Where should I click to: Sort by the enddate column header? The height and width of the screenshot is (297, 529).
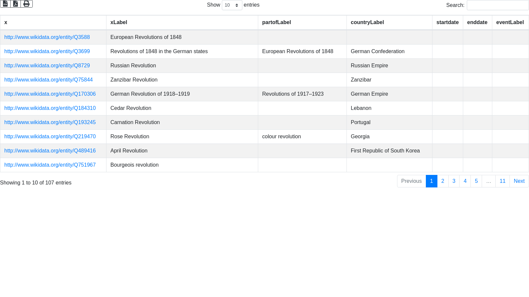pos(477,22)
